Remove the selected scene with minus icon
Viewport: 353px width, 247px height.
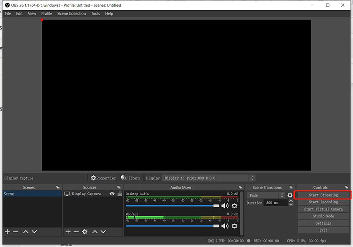tap(16, 231)
